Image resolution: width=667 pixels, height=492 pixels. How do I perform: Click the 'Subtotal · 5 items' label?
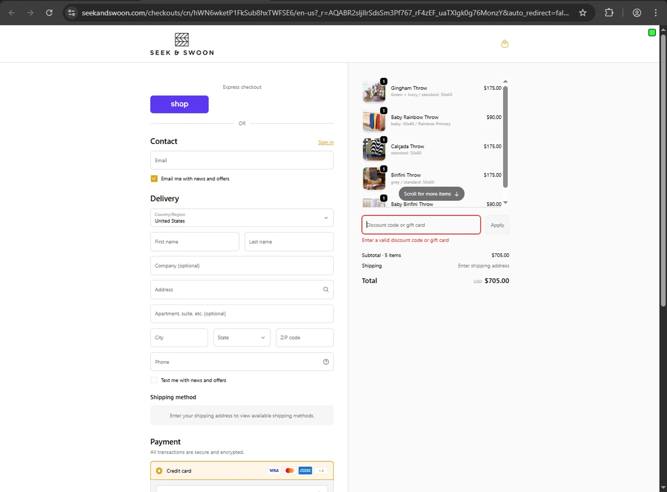pos(381,255)
